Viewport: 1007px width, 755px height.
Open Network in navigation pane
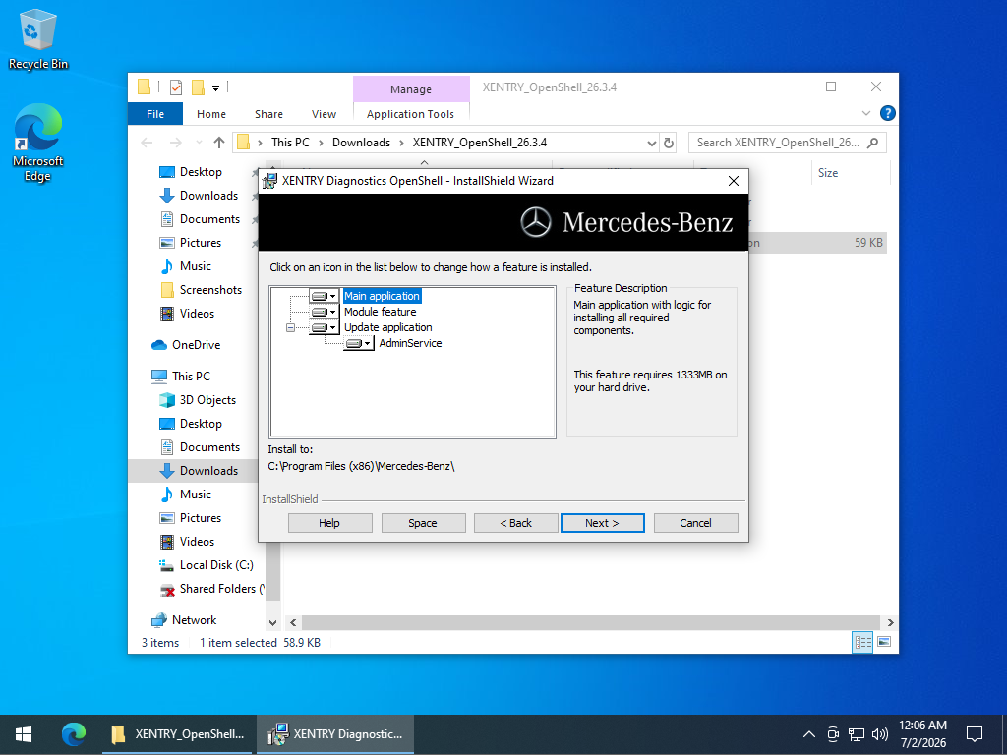(194, 621)
